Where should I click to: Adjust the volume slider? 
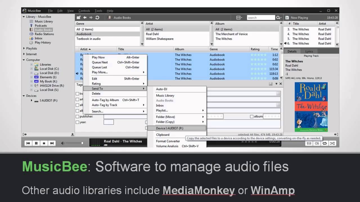point(75,143)
